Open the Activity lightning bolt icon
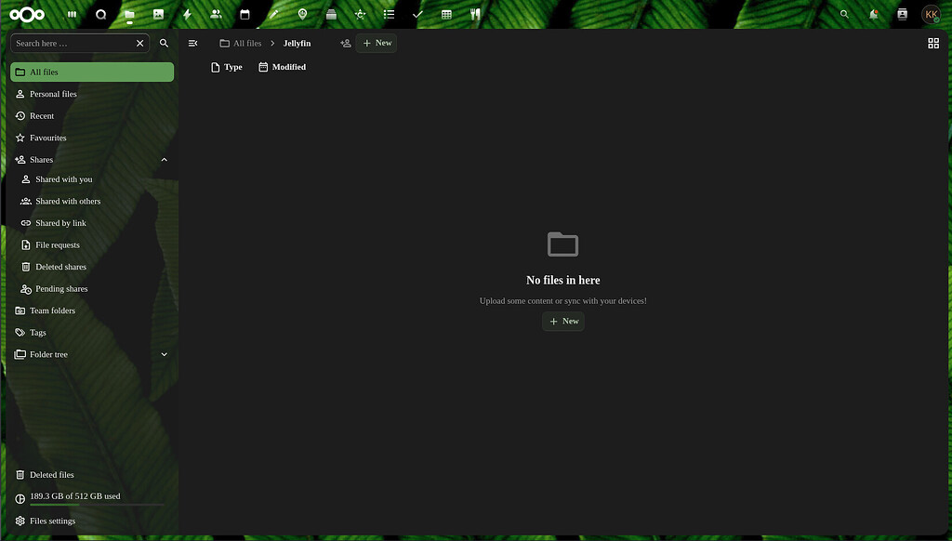The height and width of the screenshot is (541, 952). coord(187,15)
